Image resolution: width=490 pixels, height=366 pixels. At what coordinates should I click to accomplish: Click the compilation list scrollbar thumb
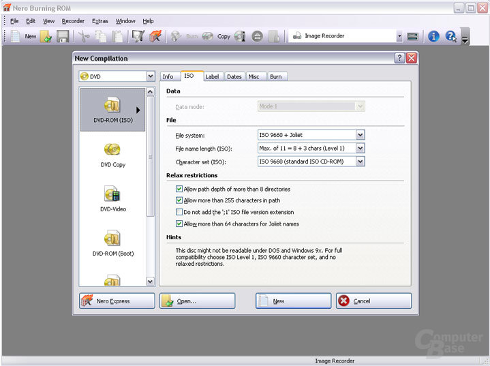[x=151, y=156]
